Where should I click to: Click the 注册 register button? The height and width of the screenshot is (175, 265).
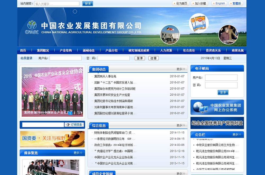[153, 58]
